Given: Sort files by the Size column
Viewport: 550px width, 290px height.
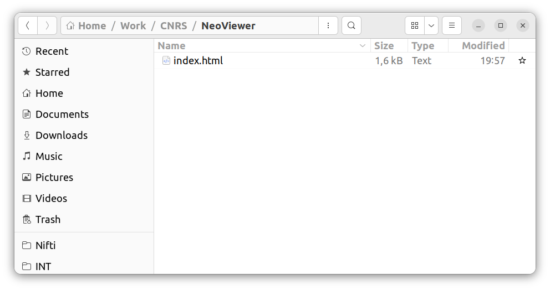Looking at the screenshot, I should 384,46.
